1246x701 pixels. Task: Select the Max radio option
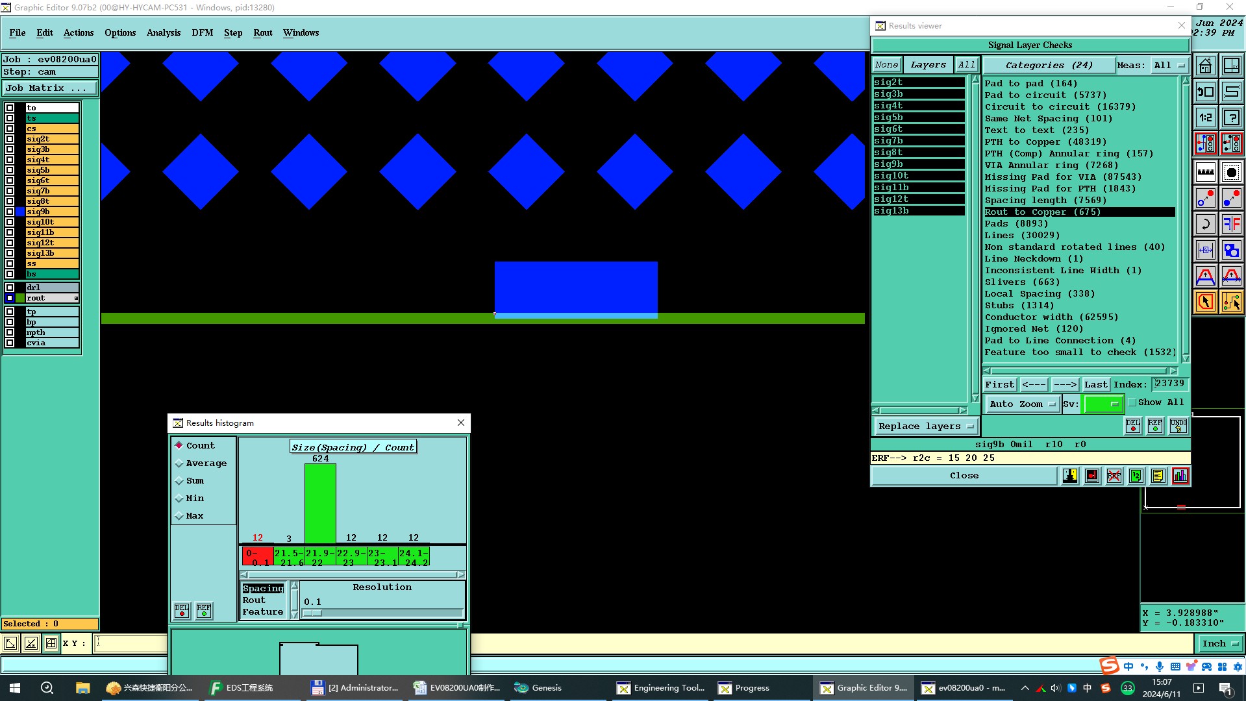[x=190, y=515]
